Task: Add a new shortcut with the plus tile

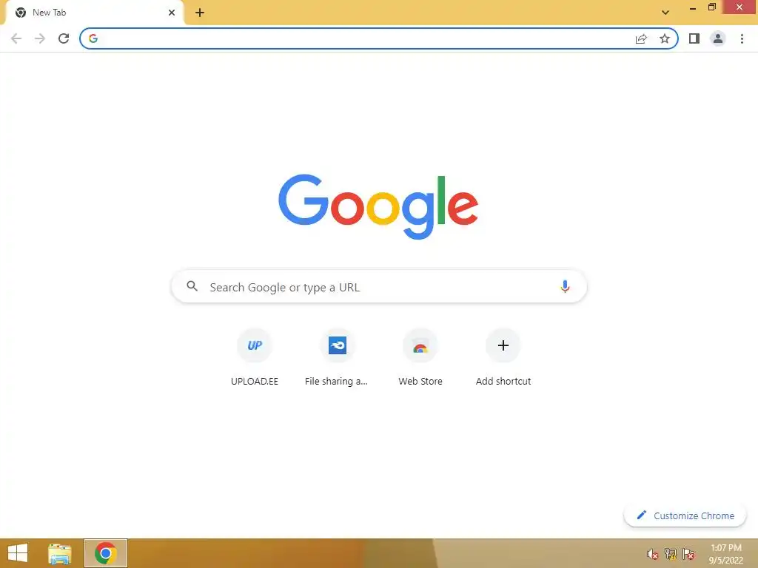Action: (x=503, y=357)
